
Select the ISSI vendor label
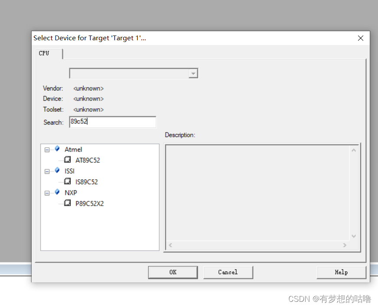pos(69,171)
